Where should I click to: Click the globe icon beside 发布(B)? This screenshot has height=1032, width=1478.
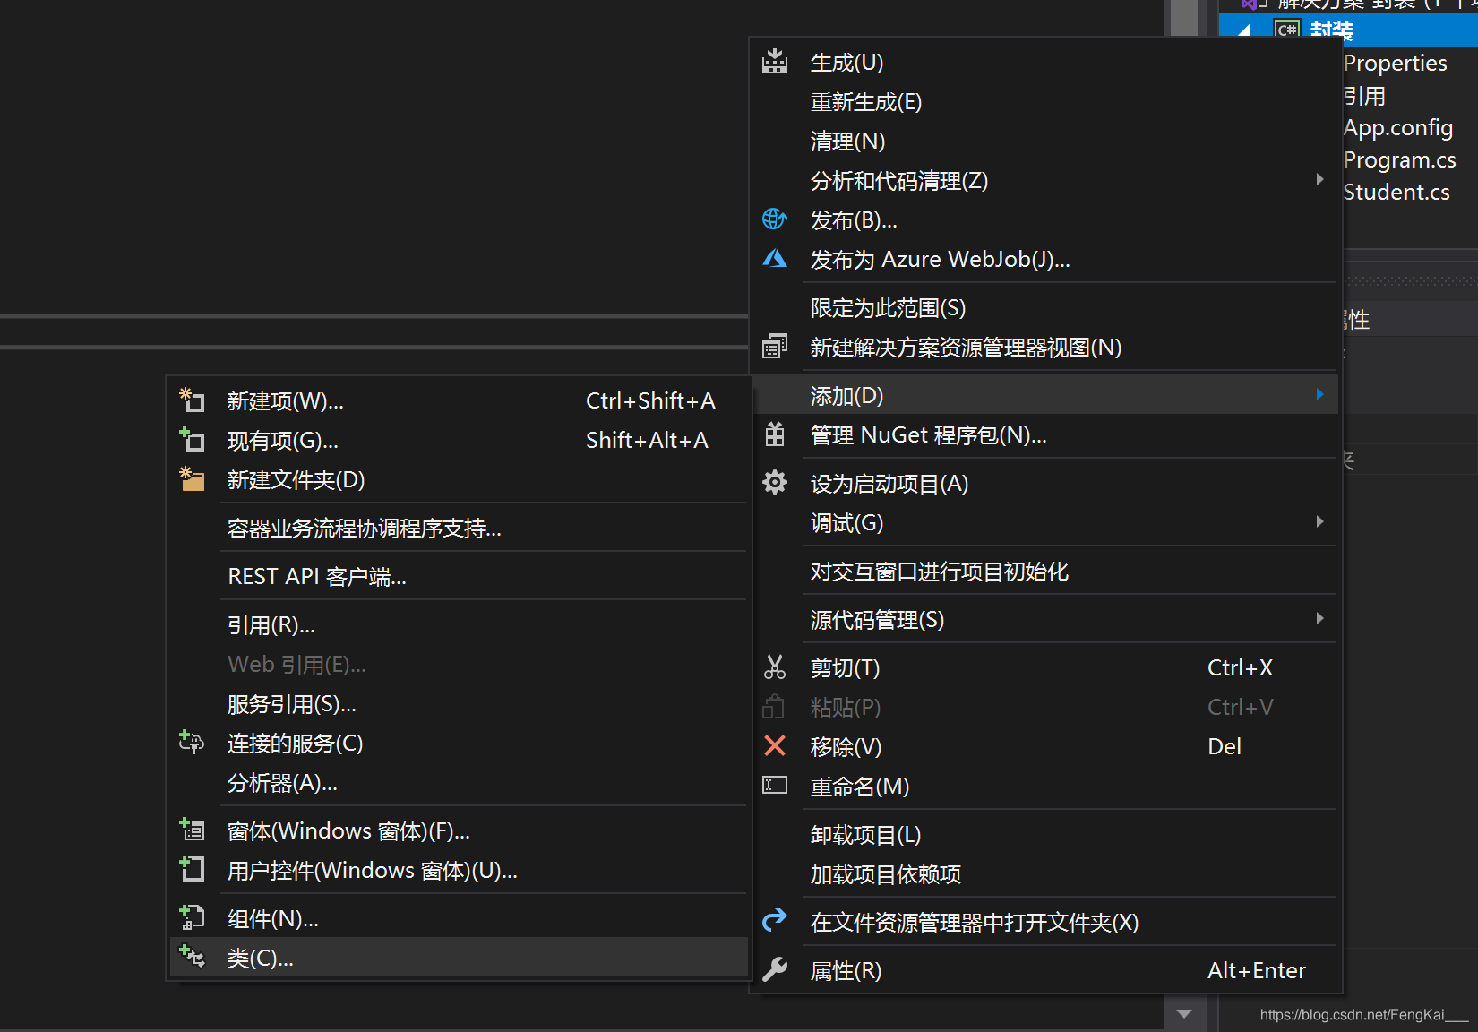775,219
